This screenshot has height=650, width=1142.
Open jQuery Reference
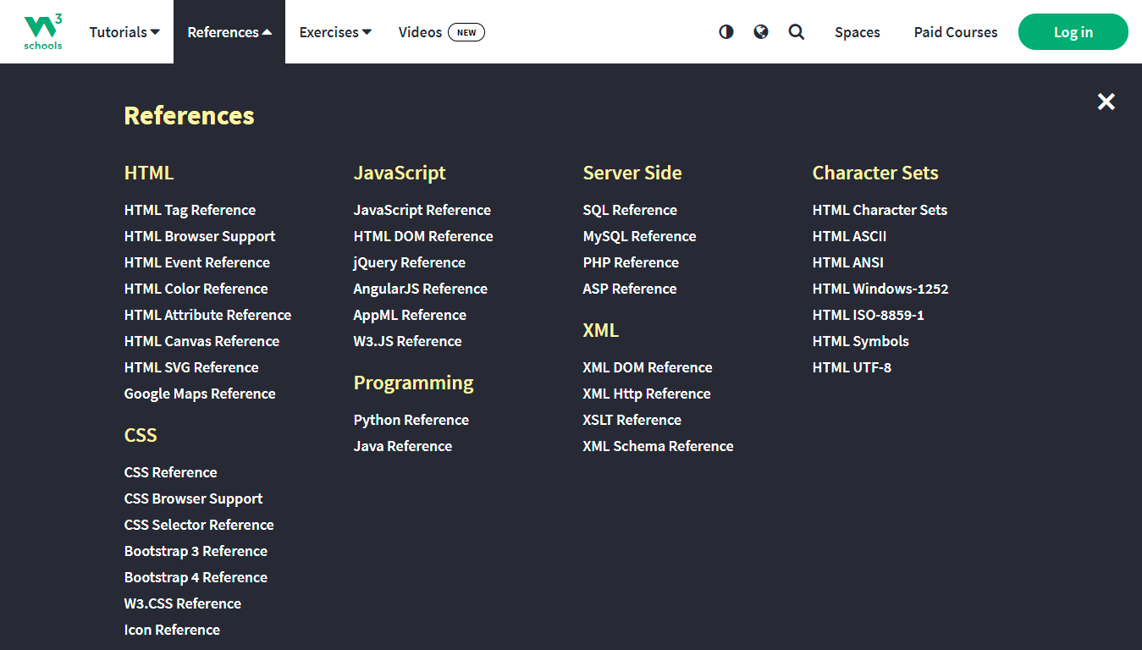click(410, 262)
